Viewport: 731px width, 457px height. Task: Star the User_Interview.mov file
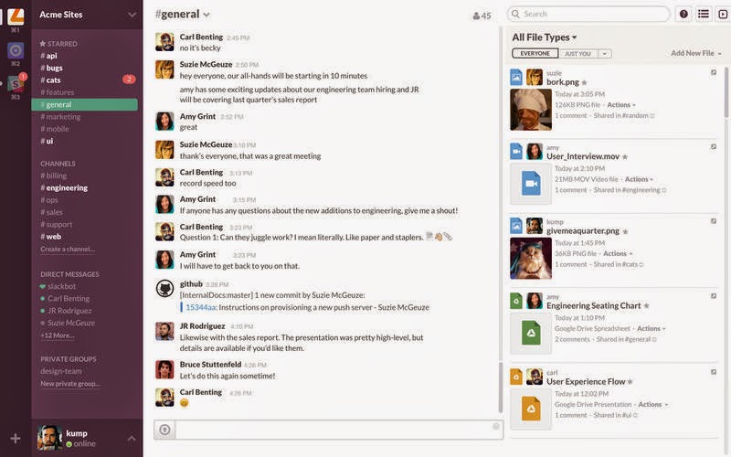point(625,156)
